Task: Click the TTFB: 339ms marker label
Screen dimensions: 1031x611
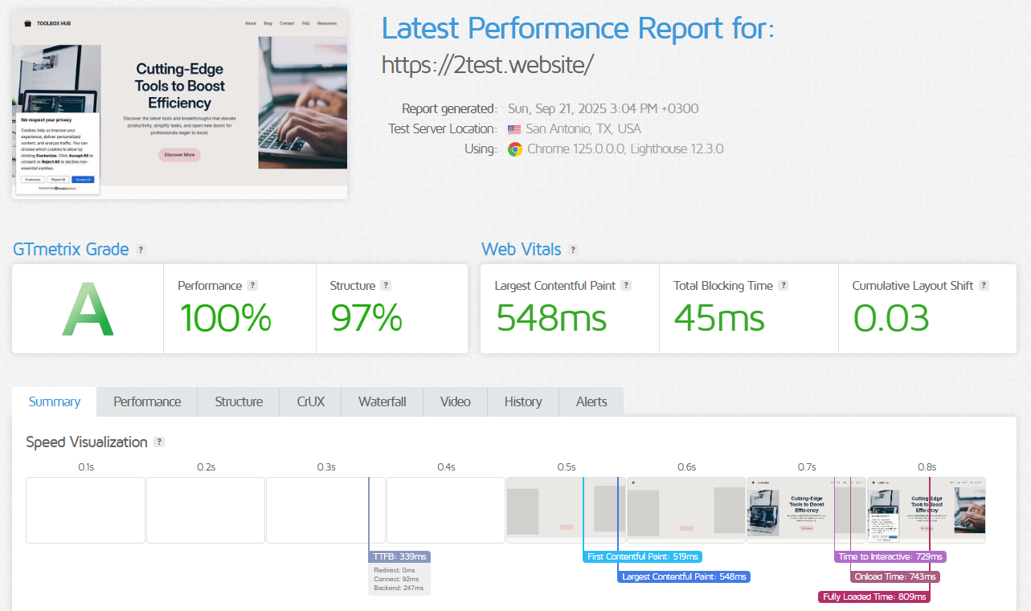Action: (400, 556)
